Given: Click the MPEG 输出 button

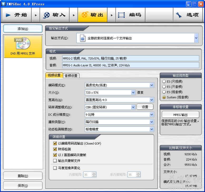Looking at the screenshot, I should pyautogui.click(x=180, y=115).
